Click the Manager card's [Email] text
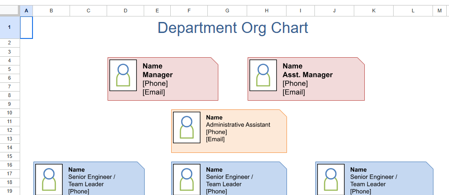This screenshot has width=449, height=195. pyautogui.click(x=154, y=92)
